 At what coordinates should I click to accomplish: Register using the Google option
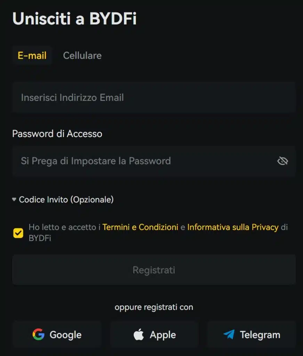[57, 334]
